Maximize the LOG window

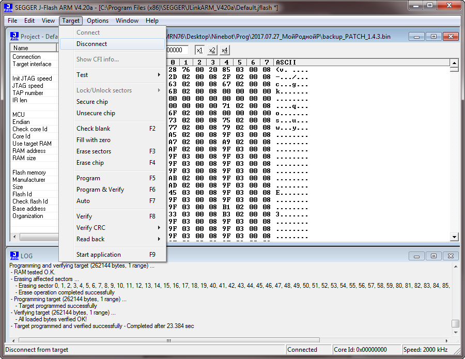coord(433,255)
